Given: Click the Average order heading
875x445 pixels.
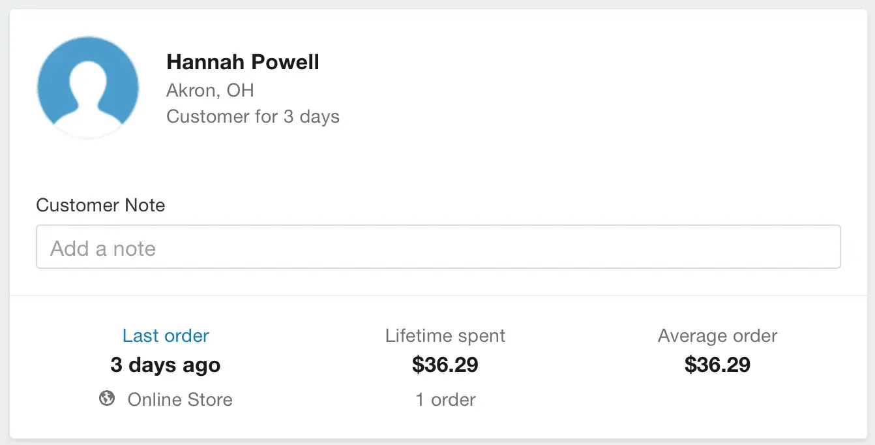Looking at the screenshot, I should coord(717,336).
